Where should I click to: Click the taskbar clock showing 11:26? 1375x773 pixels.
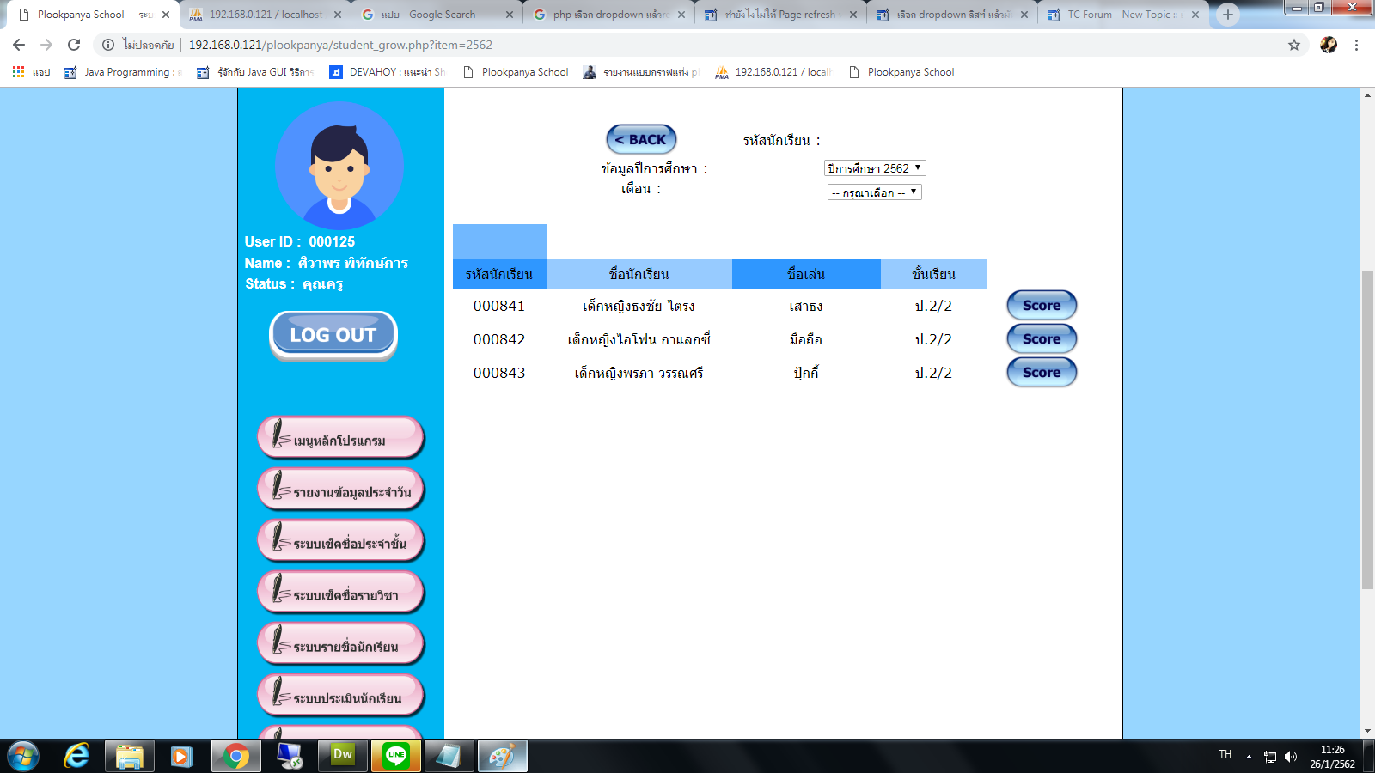tap(1332, 757)
